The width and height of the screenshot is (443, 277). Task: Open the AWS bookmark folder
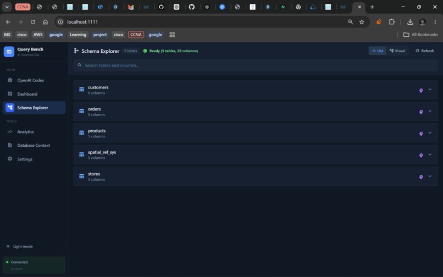coord(38,35)
